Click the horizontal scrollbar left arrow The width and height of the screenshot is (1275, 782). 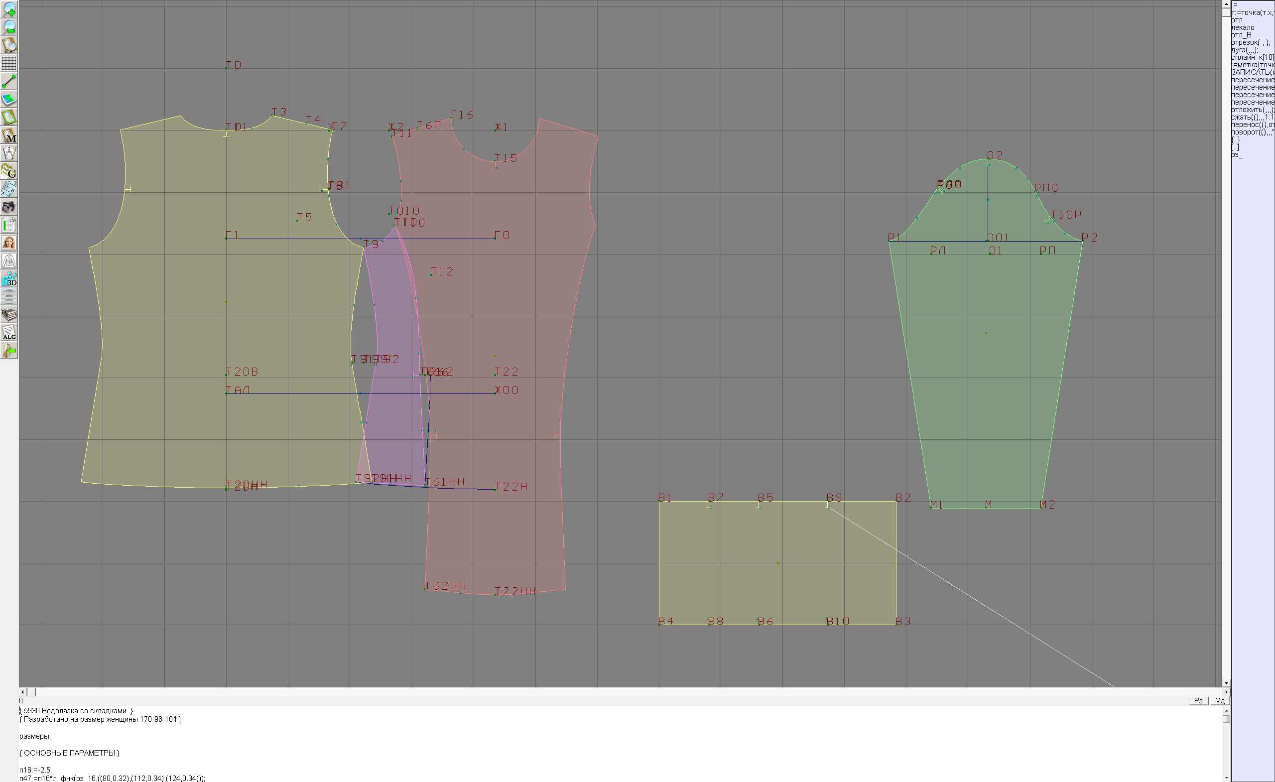click(x=22, y=692)
